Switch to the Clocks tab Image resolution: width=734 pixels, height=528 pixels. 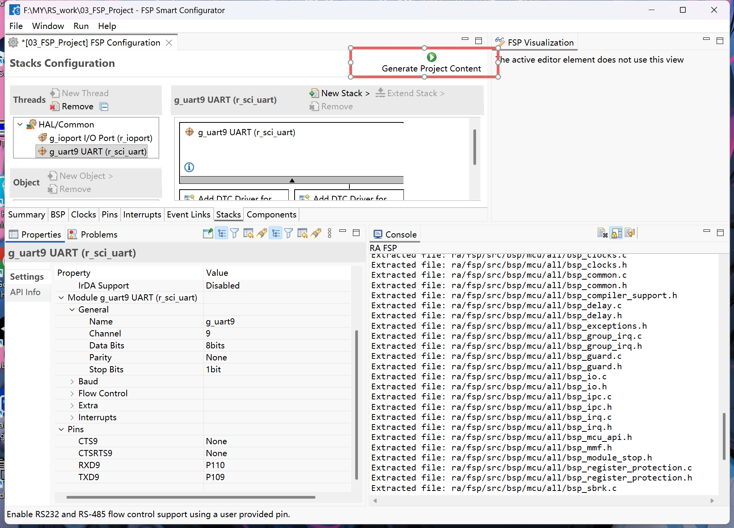click(83, 214)
